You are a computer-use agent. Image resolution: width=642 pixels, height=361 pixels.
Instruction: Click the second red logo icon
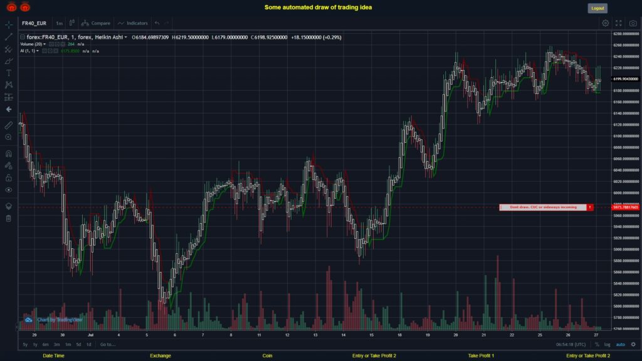click(25, 7)
